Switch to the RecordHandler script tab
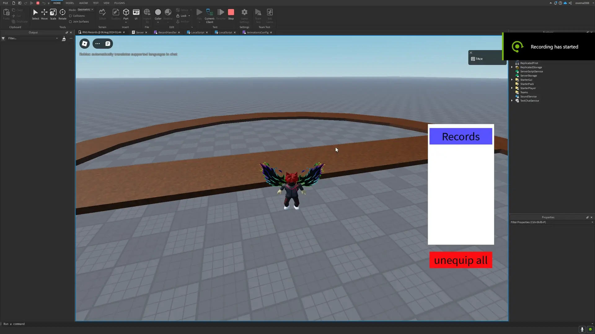The width and height of the screenshot is (595, 334). pyautogui.click(x=167, y=32)
